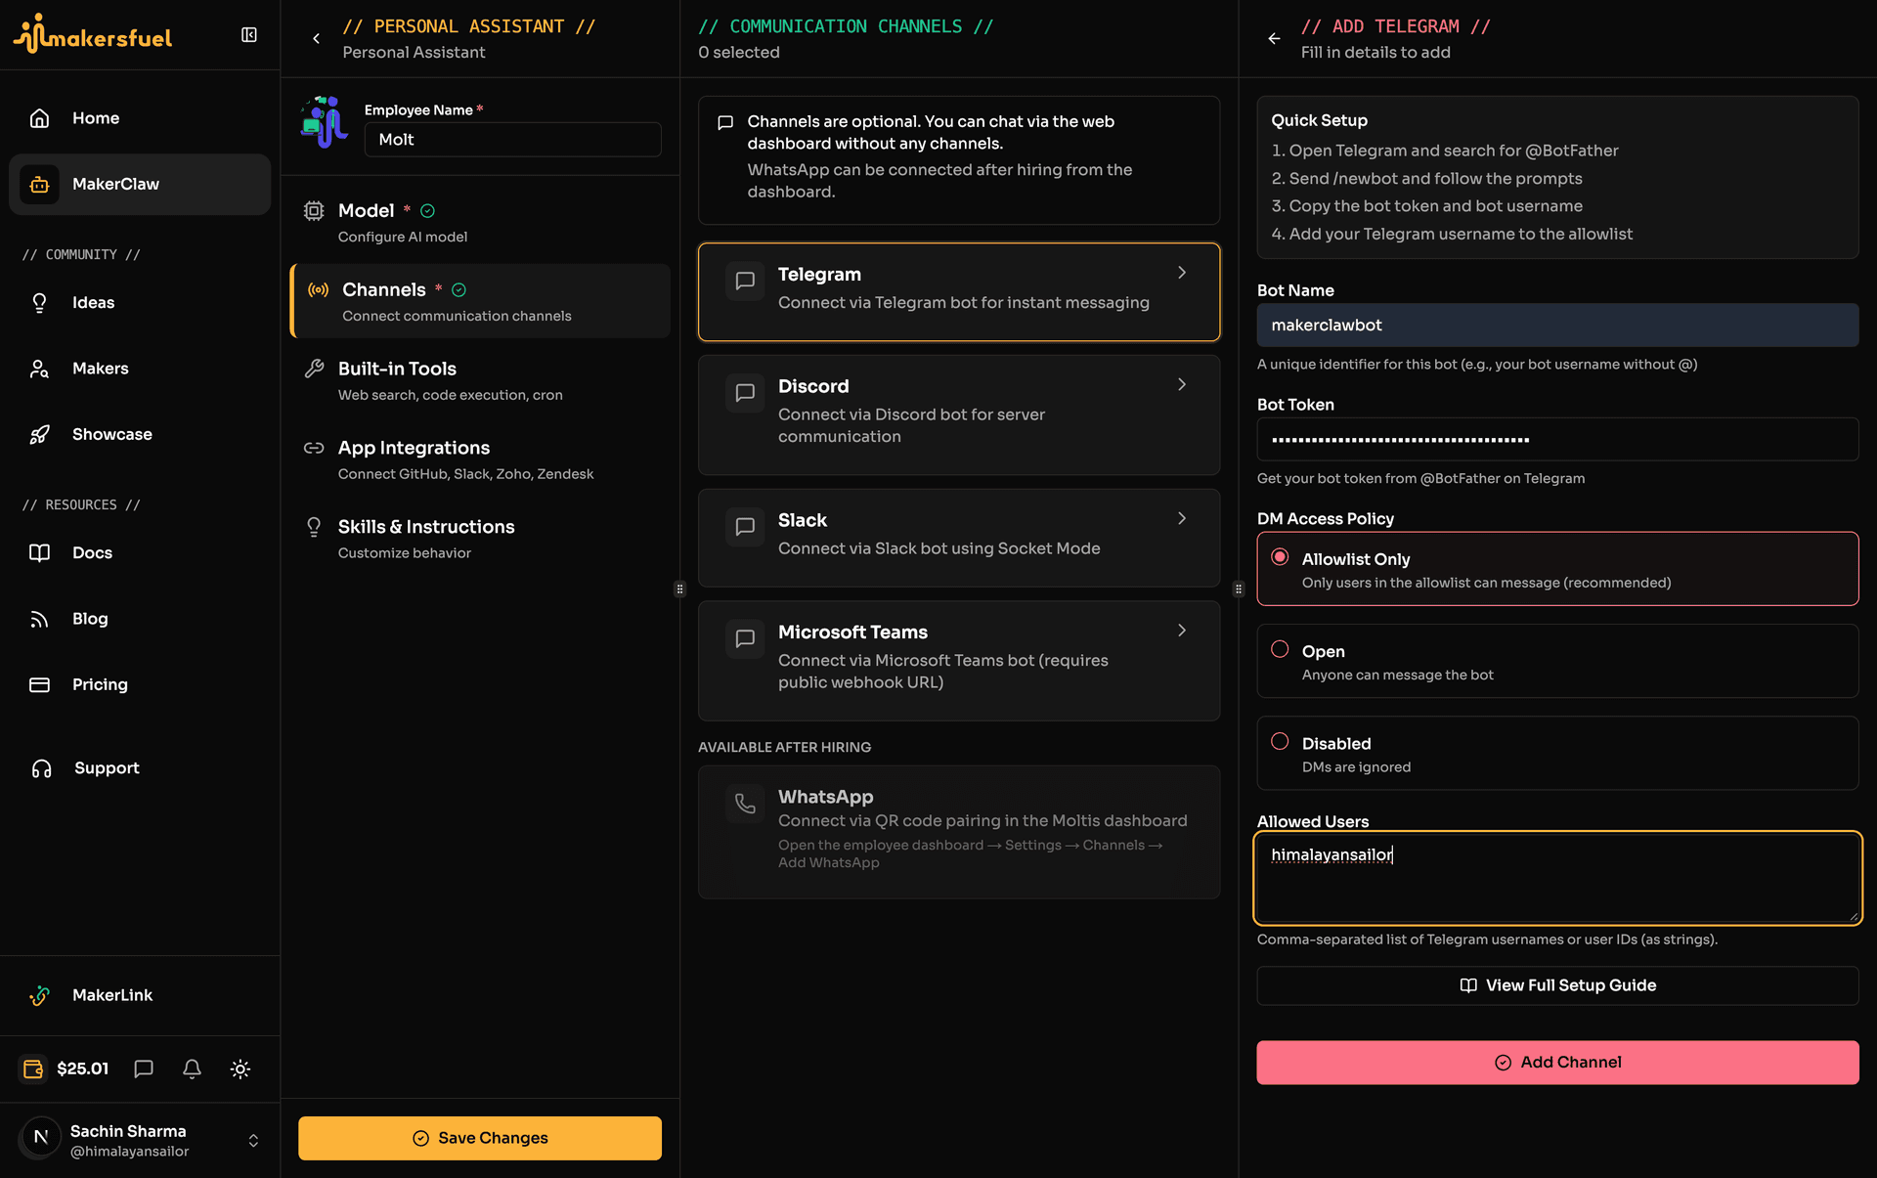Image resolution: width=1877 pixels, height=1178 pixels.
Task: Click the Built-in Tools wrench icon
Action: [314, 369]
